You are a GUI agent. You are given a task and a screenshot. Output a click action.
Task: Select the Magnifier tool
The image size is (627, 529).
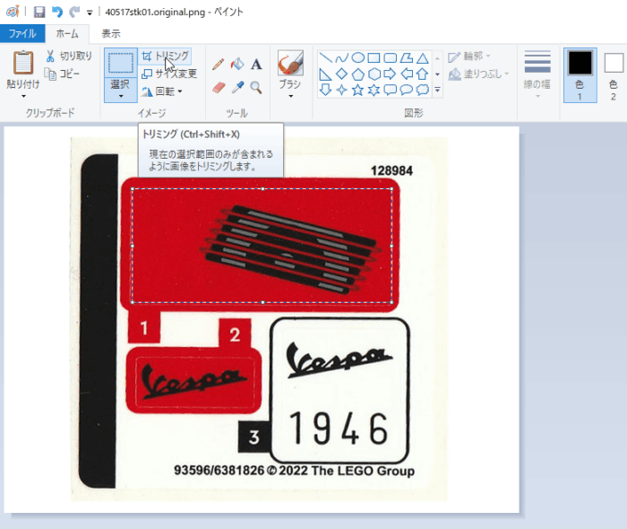(x=256, y=87)
